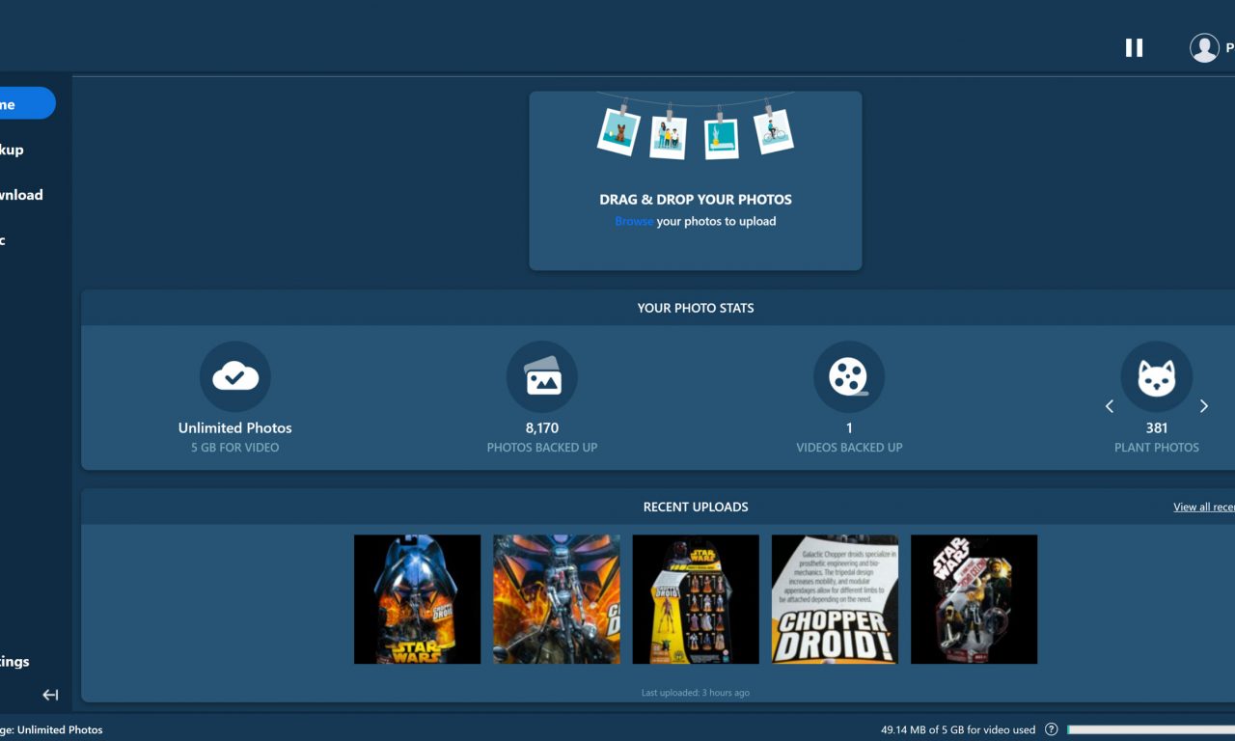Click the hanging polaroid photos illustration
Screen dimensions: 1235x741
coord(695,127)
